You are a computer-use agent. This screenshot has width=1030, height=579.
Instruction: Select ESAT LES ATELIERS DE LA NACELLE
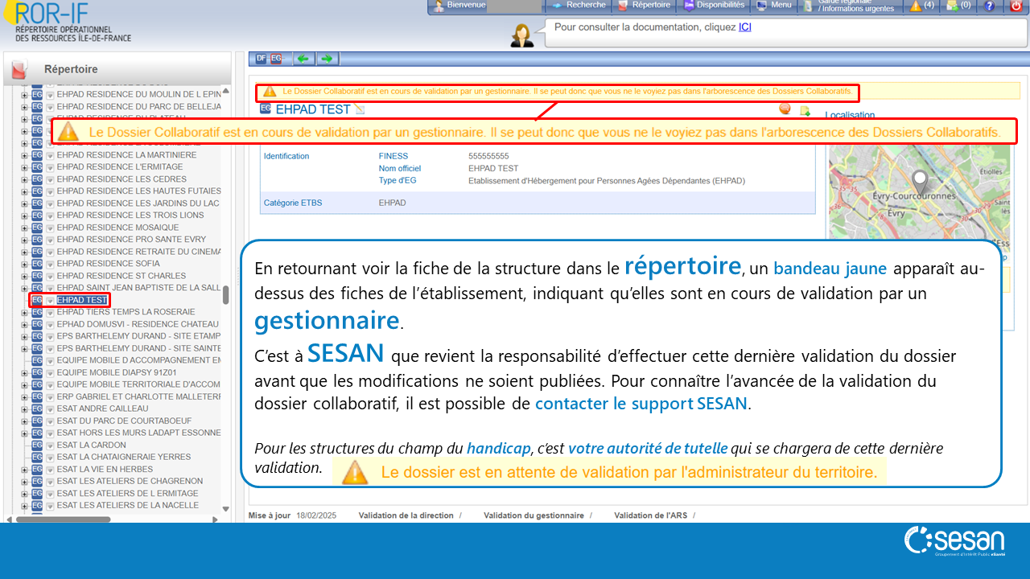click(127, 504)
